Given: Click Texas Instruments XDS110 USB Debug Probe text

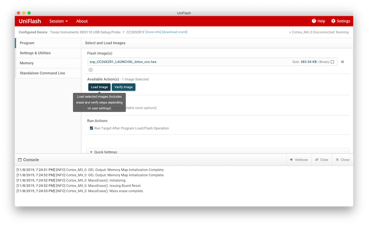Looking at the screenshot, I should (x=85, y=32).
